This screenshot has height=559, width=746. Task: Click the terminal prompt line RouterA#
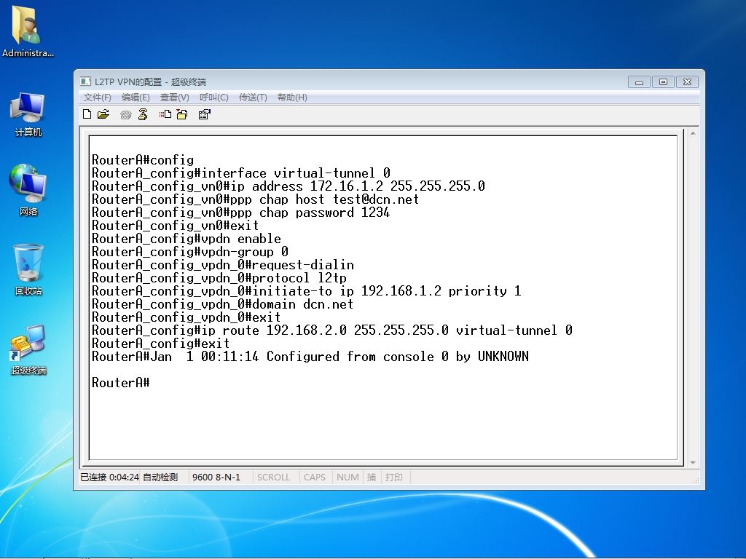pos(121,383)
